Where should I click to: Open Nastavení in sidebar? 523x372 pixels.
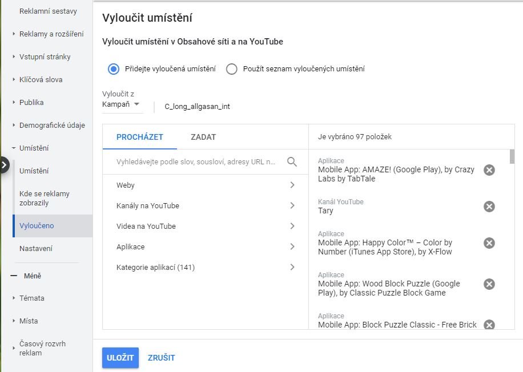point(36,249)
